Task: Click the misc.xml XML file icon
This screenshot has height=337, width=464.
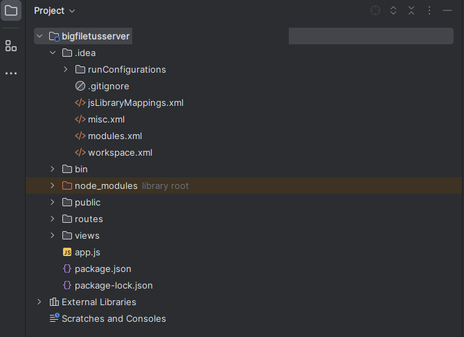Action: pos(80,119)
